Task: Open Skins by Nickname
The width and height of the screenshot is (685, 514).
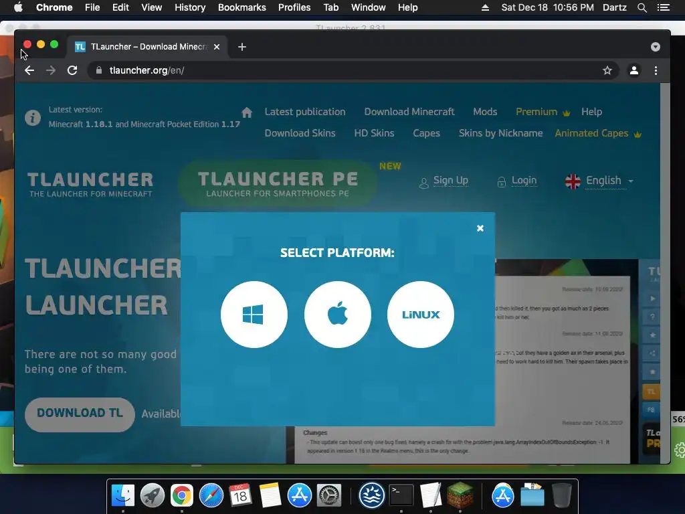Action: point(500,133)
